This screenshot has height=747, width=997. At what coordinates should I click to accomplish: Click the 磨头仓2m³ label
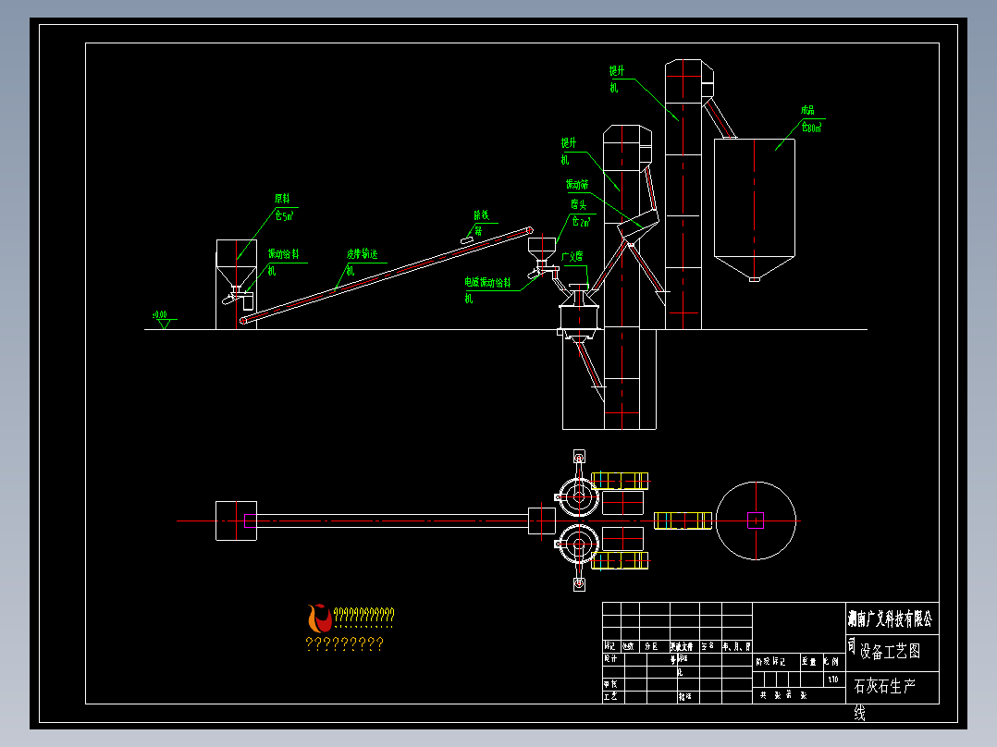[580, 213]
